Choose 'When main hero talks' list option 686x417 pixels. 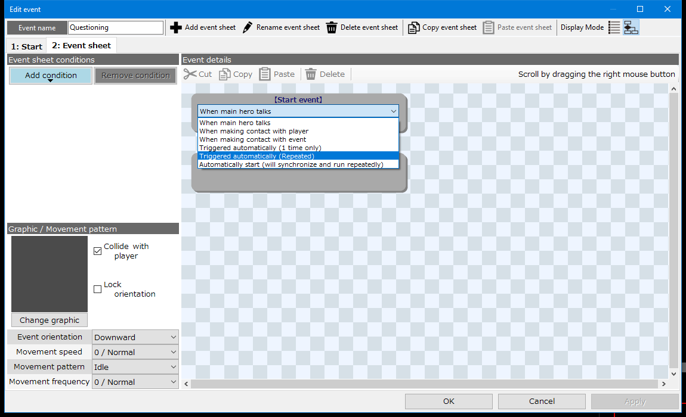pos(298,123)
